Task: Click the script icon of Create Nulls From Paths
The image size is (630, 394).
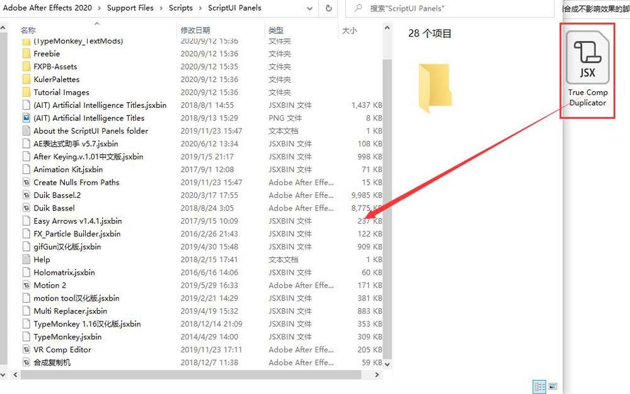Action: pos(26,182)
